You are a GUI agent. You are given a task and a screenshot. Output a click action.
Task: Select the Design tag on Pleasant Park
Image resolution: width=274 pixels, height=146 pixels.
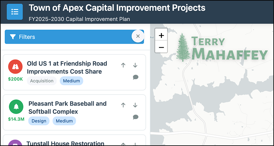[39, 121]
